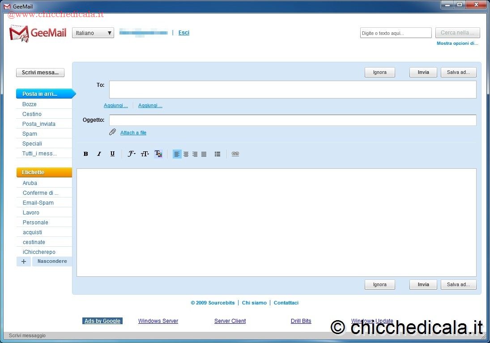Click the Attach a file link
The width and height of the screenshot is (490, 343).
point(133,133)
